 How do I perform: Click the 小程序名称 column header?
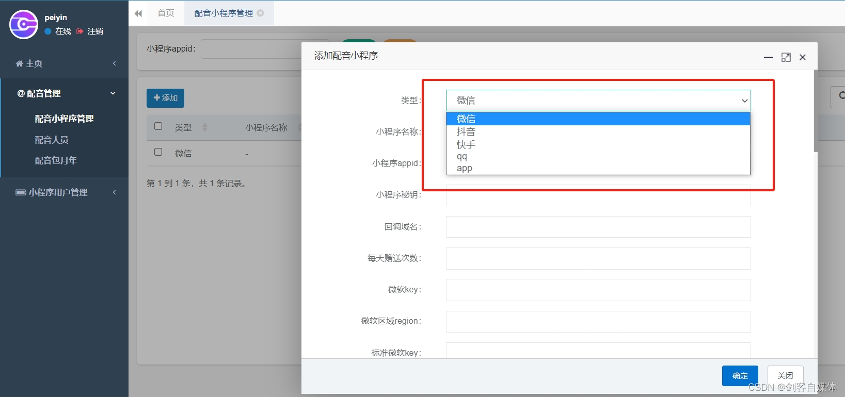266,127
